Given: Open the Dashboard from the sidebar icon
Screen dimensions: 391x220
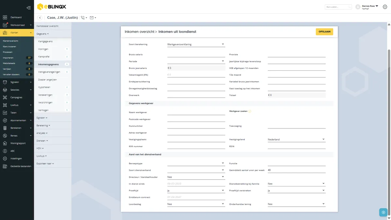Looking at the screenshot, I should point(5,17).
